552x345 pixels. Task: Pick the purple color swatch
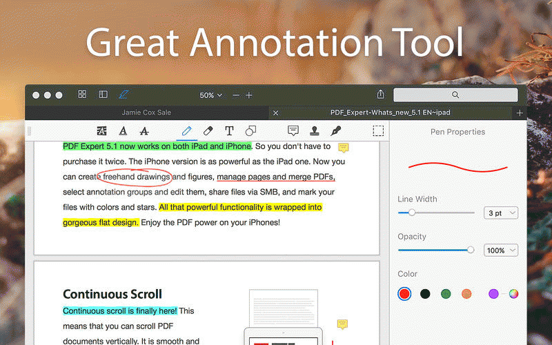coord(493,294)
